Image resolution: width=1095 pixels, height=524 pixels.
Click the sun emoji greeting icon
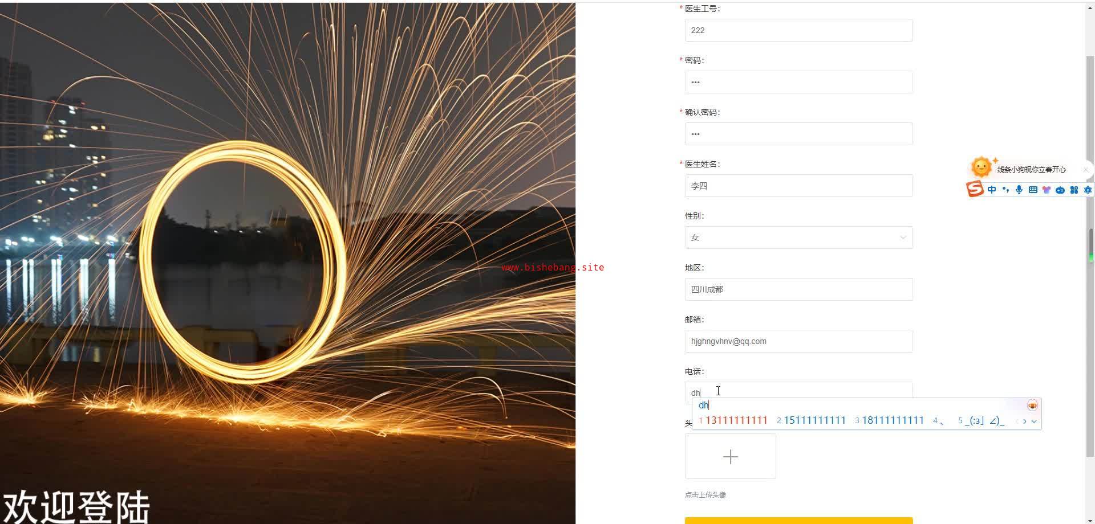pyautogui.click(x=982, y=167)
